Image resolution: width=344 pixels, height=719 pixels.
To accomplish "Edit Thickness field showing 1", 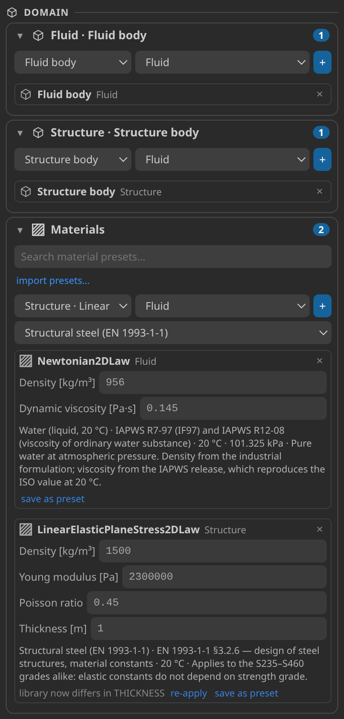I will click(x=209, y=629).
